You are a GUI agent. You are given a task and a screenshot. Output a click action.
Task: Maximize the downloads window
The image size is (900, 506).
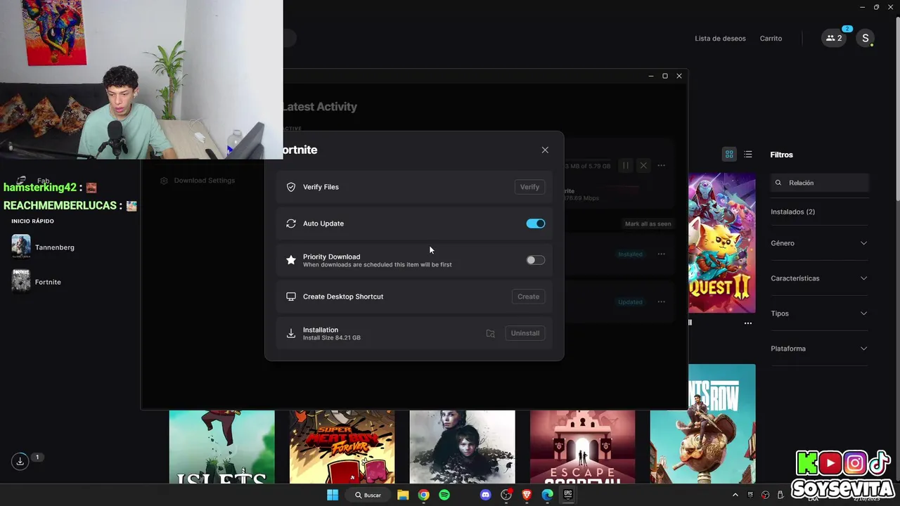pos(665,76)
